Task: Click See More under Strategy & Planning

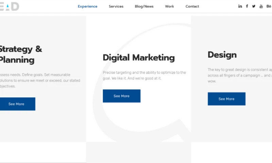Action: 17,104
